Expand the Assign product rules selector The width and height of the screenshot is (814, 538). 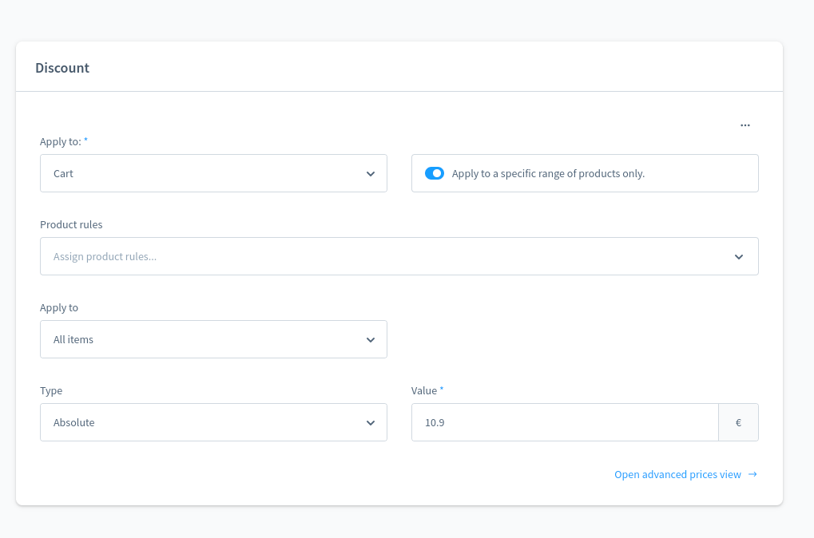point(399,255)
